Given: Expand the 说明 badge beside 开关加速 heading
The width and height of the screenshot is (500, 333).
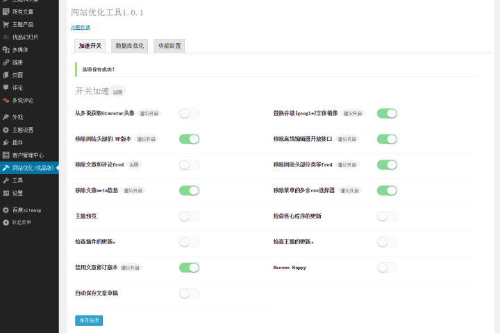Looking at the screenshot, I should point(117,92).
